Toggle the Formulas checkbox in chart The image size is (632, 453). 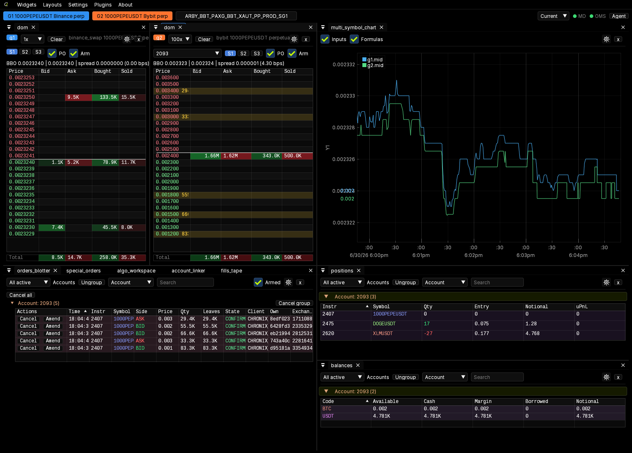coord(354,39)
